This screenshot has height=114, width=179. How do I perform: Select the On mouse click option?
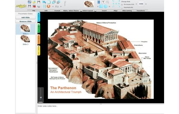pos(122,4)
